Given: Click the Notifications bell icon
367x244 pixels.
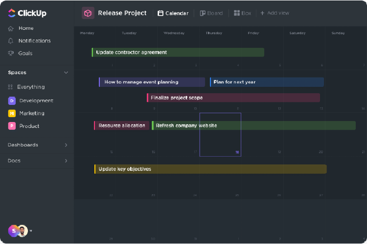Looking at the screenshot, I should click(11, 41).
